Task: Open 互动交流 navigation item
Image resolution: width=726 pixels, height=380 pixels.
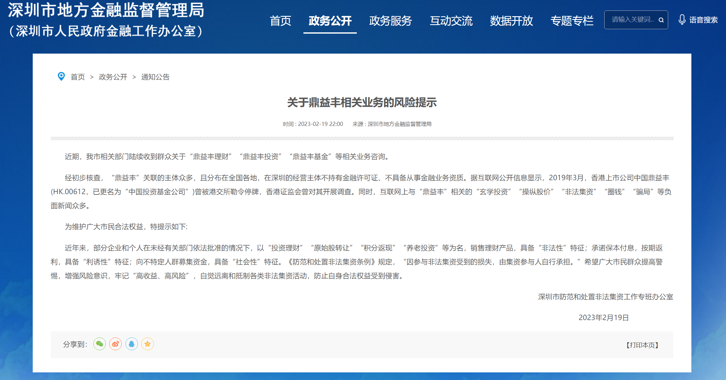Action: 451,21
